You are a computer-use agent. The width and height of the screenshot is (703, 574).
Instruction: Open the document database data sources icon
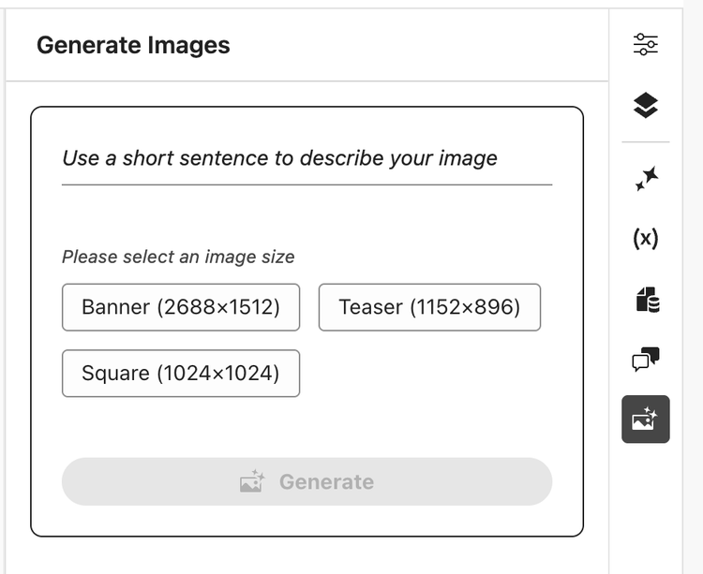point(645,300)
